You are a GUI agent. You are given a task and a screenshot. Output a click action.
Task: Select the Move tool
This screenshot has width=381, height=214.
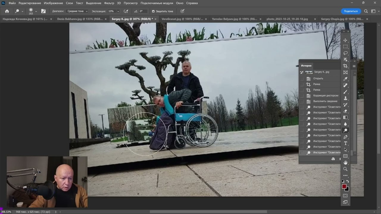point(345,40)
